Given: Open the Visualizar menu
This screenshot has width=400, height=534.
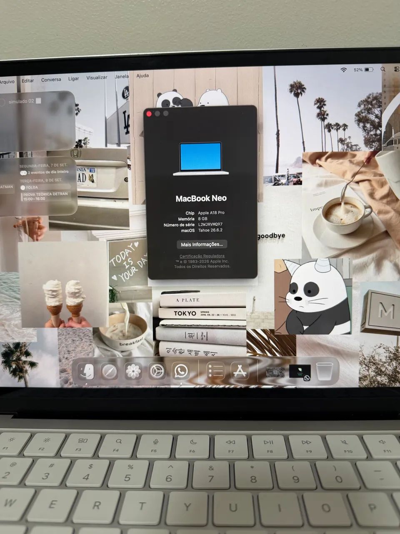Looking at the screenshot, I should (x=97, y=78).
